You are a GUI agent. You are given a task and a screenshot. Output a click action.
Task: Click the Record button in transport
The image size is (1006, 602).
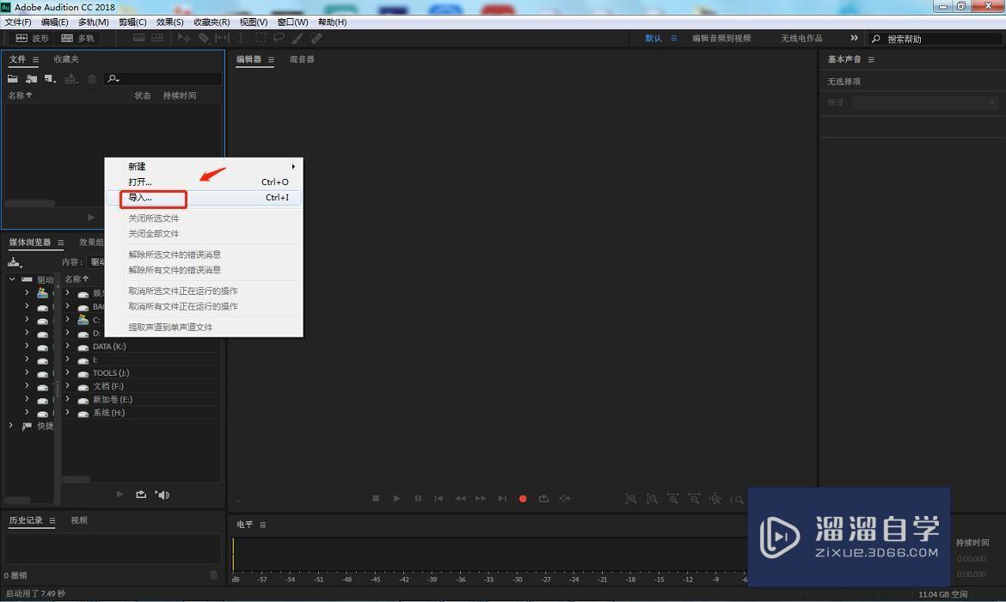(x=523, y=499)
